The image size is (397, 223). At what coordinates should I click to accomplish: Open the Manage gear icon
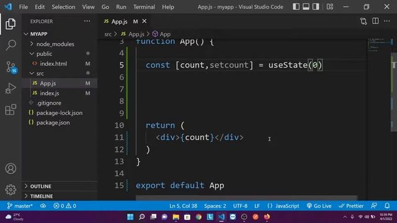tap(11, 190)
